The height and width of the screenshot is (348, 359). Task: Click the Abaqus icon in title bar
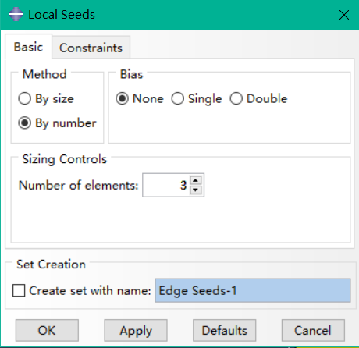[16, 14]
